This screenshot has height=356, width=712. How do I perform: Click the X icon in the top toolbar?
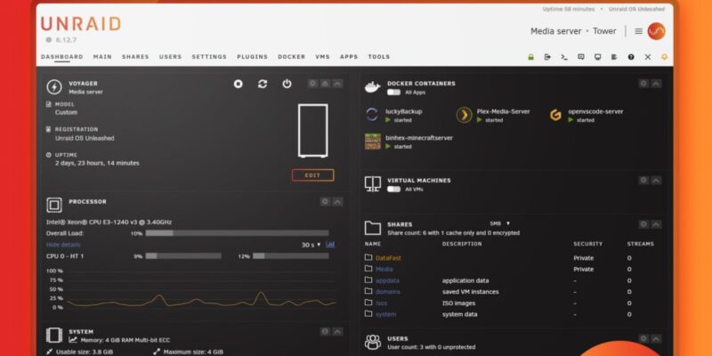pos(648,57)
